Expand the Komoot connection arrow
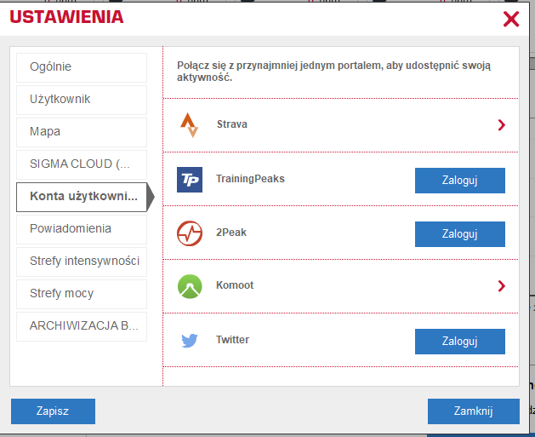The image size is (535, 437). coord(501,286)
